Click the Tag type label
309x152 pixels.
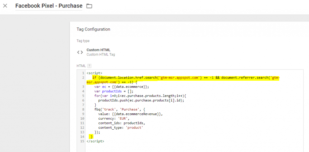(x=83, y=41)
